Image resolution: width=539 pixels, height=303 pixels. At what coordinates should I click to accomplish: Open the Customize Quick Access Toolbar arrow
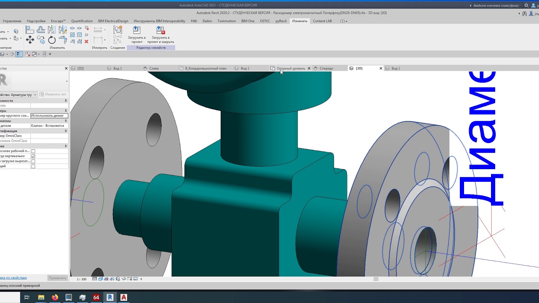pos(50,54)
